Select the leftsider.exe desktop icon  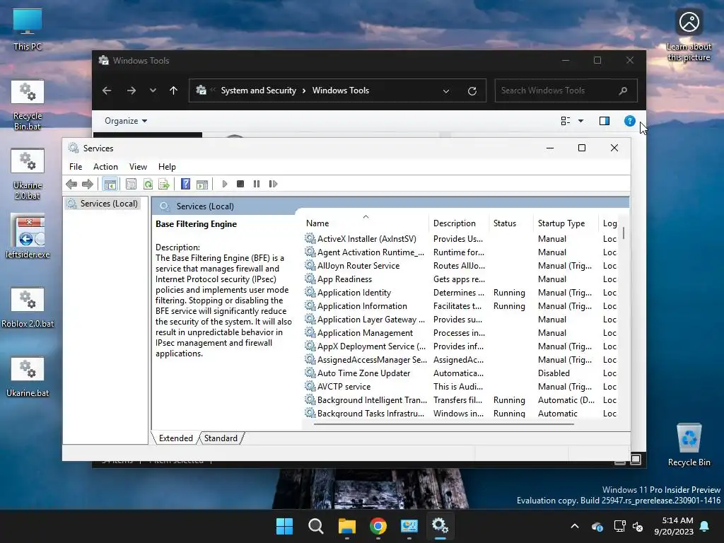pyautogui.click(x=28, y=236)
